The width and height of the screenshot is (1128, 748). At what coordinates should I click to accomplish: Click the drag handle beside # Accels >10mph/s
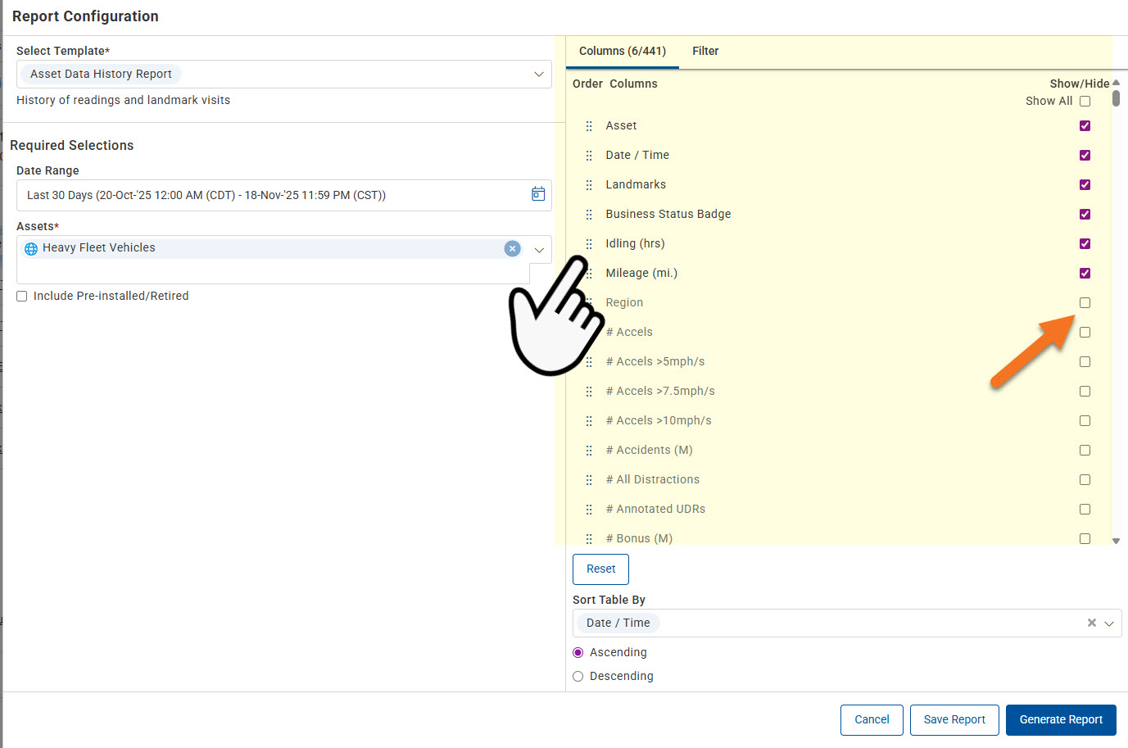click(x=589, y=421)
